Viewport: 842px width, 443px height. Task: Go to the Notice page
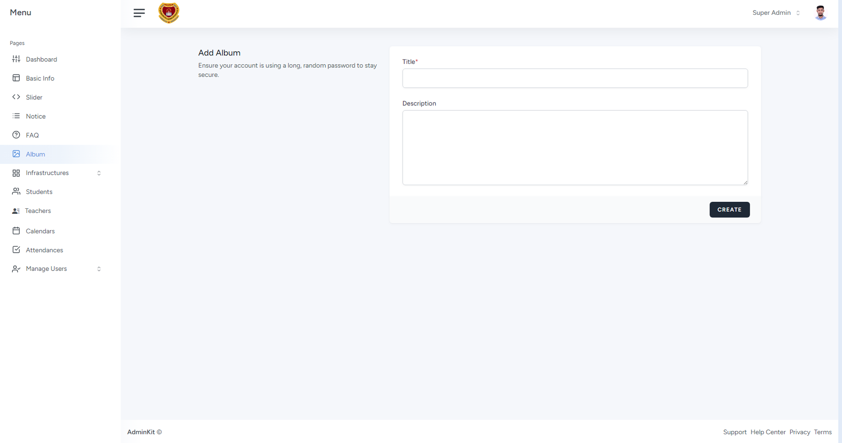coord(36,116)
